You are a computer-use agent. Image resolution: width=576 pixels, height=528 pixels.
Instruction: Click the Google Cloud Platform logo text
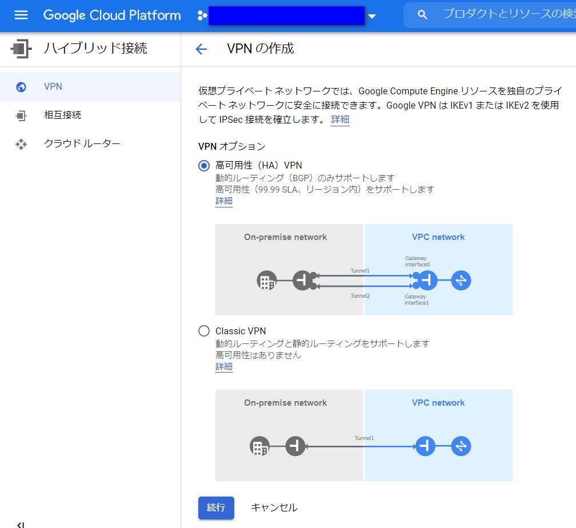pos(111,15)
